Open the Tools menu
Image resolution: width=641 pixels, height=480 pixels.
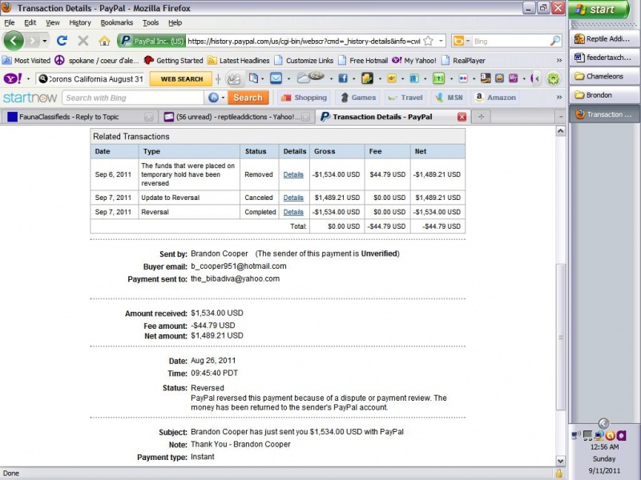(x=151, y=22)
